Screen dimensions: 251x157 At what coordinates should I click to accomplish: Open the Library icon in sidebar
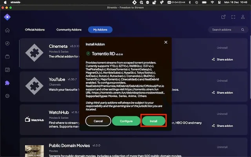pyautogui.click(x=7, y=57)
